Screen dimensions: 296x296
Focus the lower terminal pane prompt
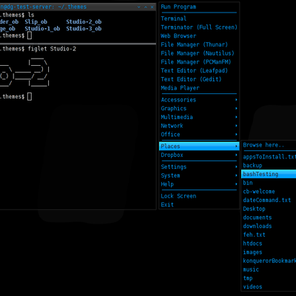[x=16, y=97]
